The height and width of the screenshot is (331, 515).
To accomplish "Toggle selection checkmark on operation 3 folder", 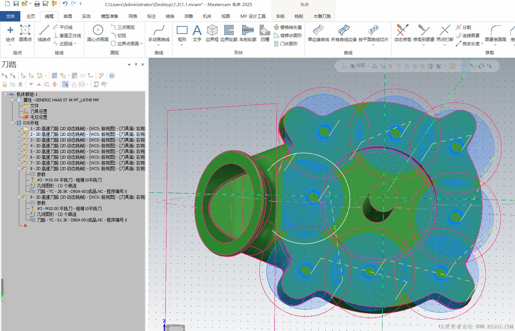I will (x=26, y=140).
